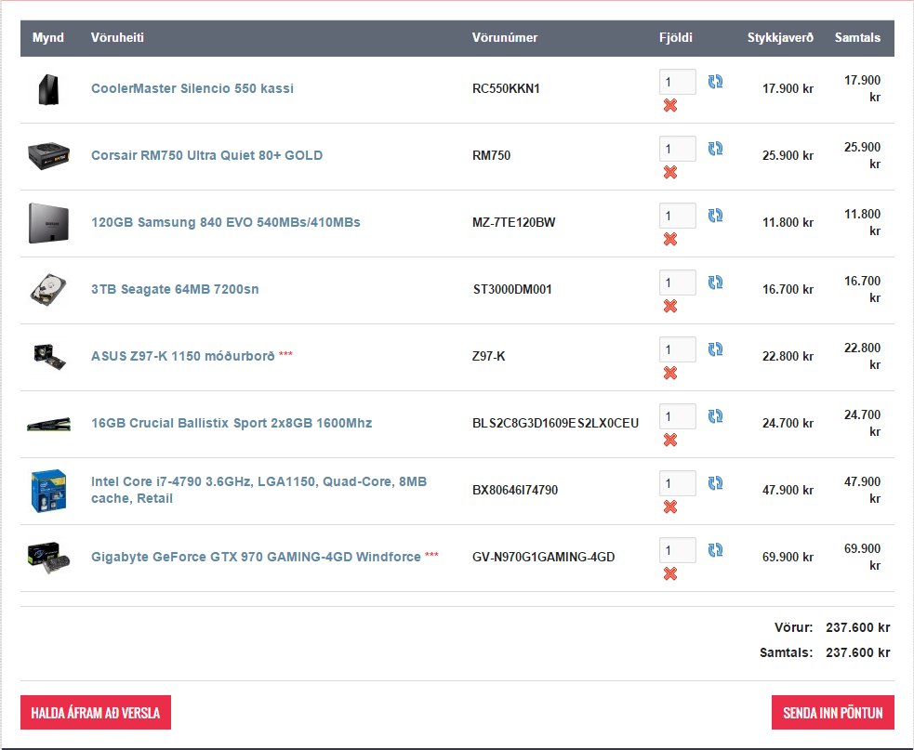Update quantity for 3TB Seagate drive
Screen dimensions: 914x750
[715, 283]
